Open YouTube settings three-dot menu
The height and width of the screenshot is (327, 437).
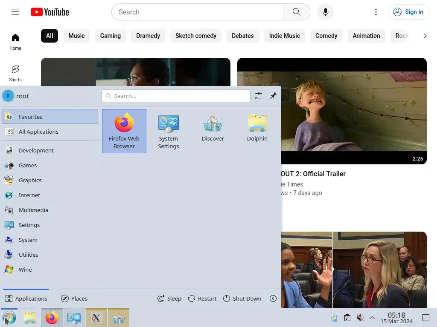(376, 12)
